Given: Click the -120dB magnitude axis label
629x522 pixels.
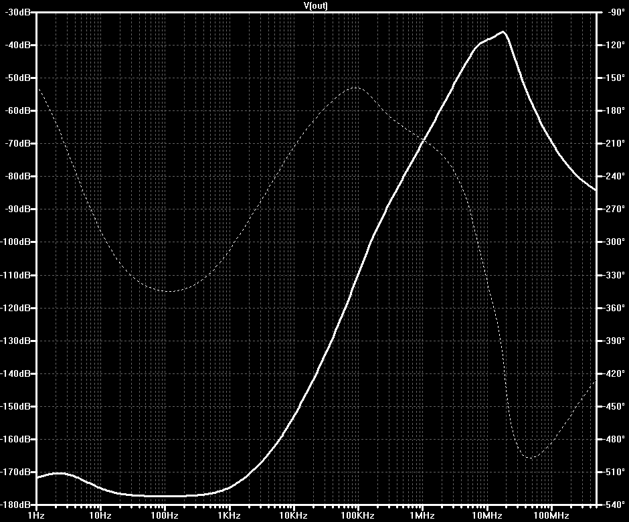Looking at the screenshot, I should click(15, 308).
